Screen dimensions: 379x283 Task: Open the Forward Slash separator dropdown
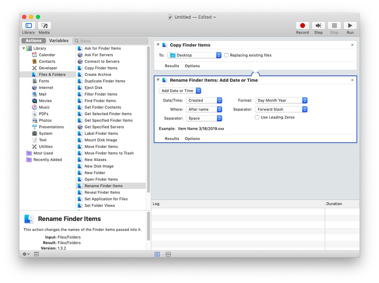click(x=281, y=109)
